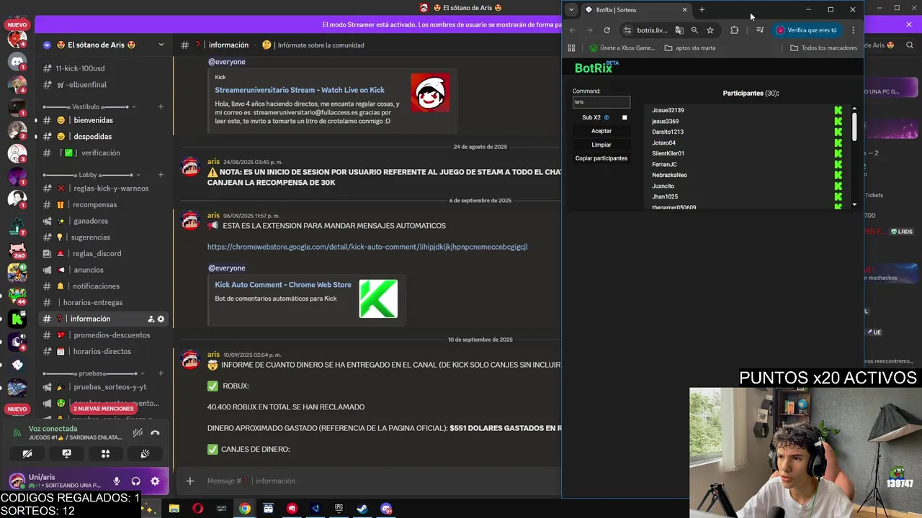Open Steam from the taskbar
Viewport: 922px width, 518px height.
(x=362, y=509)
